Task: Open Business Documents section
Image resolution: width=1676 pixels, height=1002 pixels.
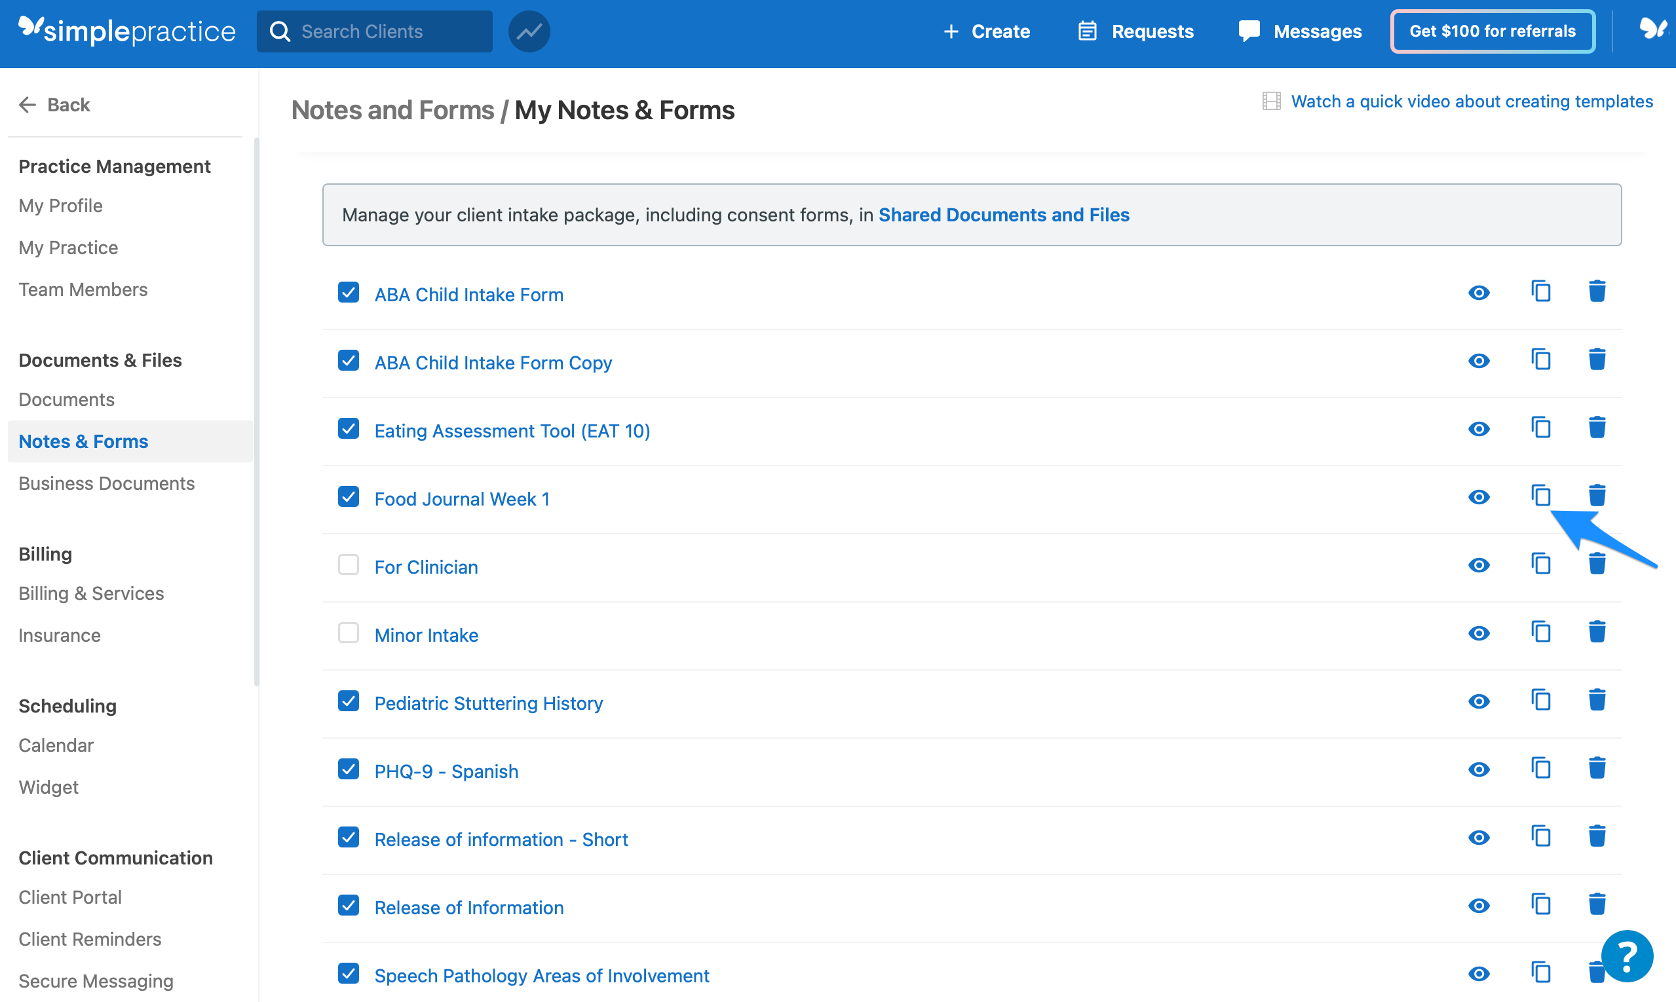Action: [x=106, y=483]
